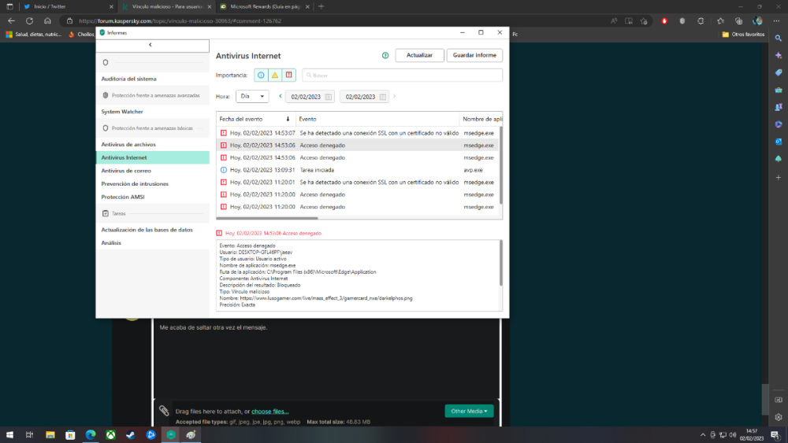Close the Vínculo malicioso browser tab
788x443 pixels.
click(x=210, y=6)
